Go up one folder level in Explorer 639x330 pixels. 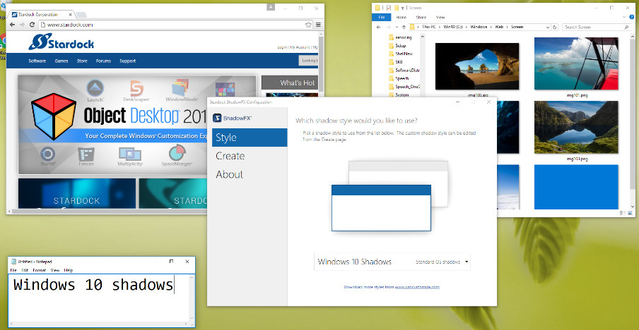tap(404, 28)
